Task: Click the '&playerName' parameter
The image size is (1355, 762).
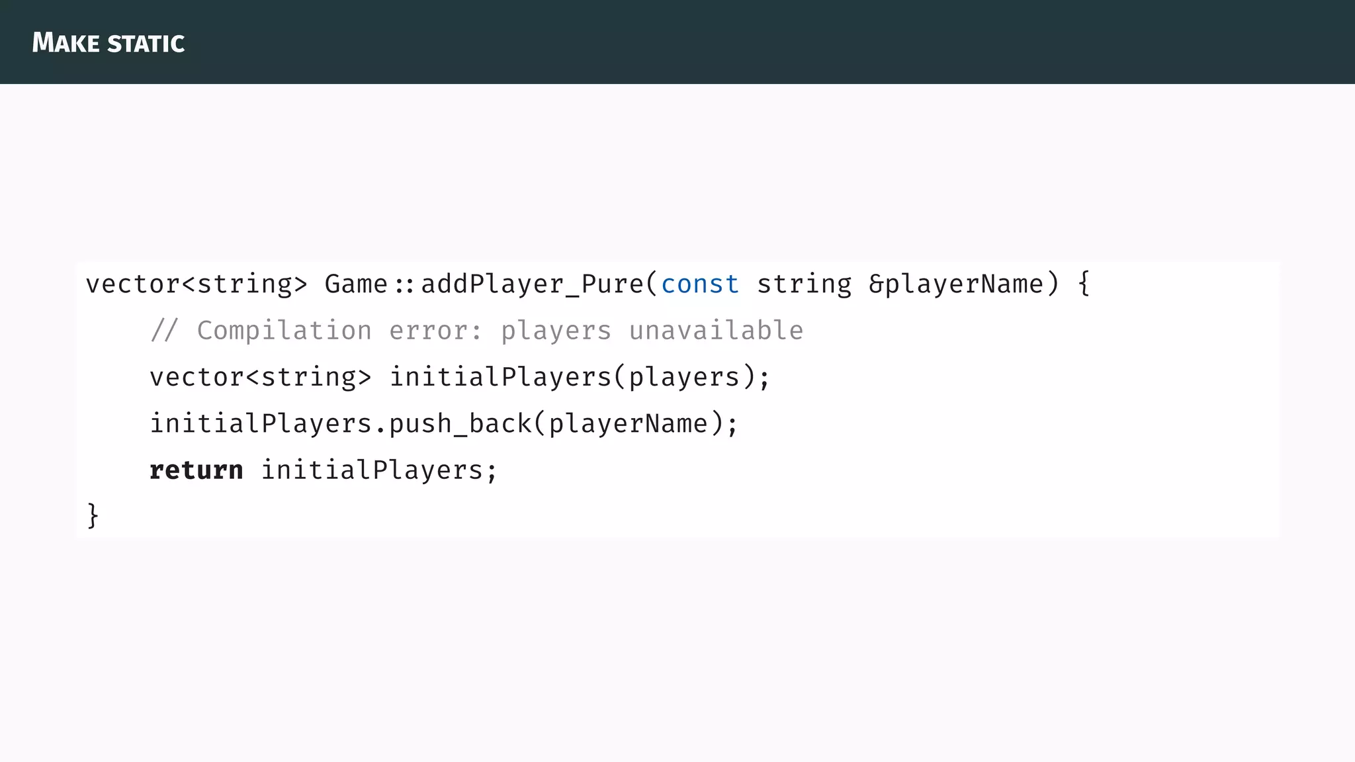Action: click(x=955, y=284)
